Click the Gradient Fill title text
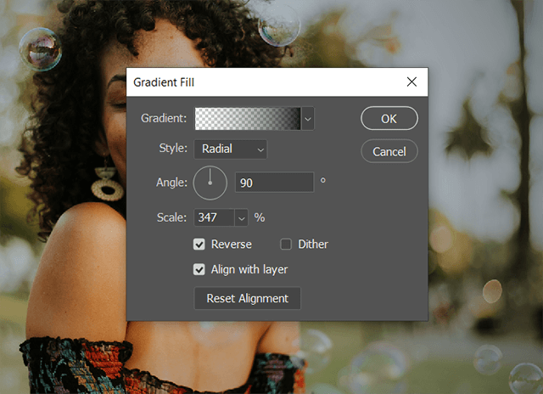Viewport: 543px width, 394px height. click(164, 82)
